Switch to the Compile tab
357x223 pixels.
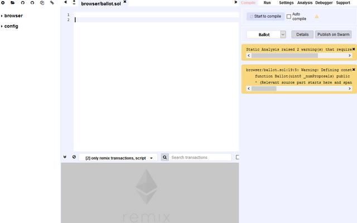[x=248, y=3]
